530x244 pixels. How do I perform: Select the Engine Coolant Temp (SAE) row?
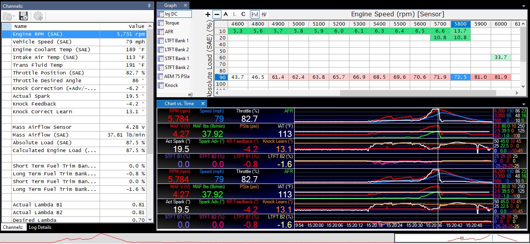[74, 50]
